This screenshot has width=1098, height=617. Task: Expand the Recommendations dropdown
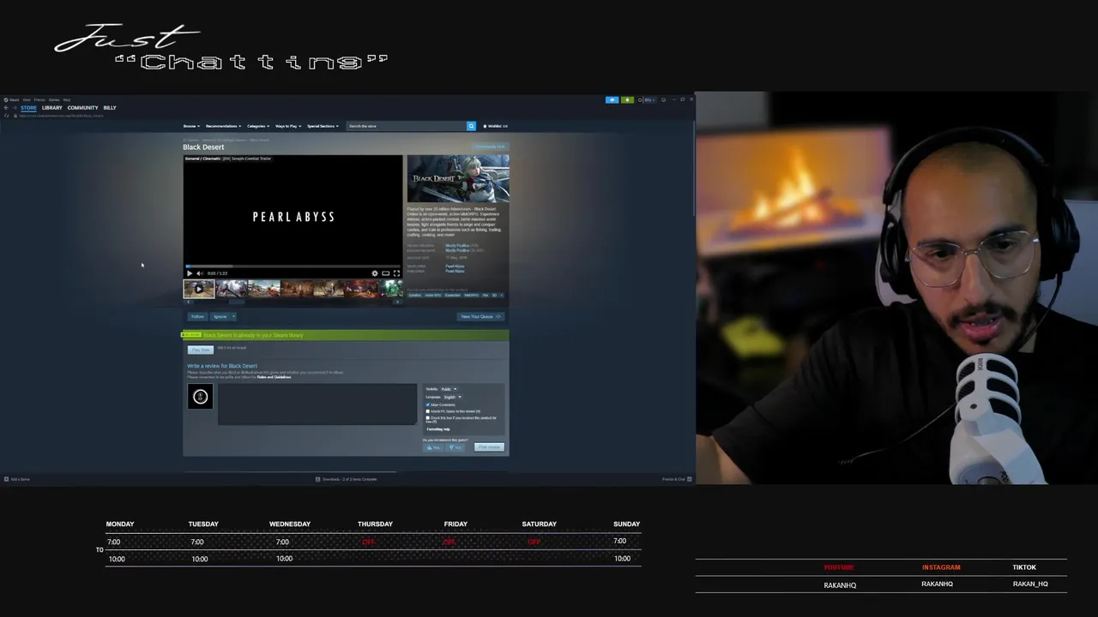click(223, 126)
